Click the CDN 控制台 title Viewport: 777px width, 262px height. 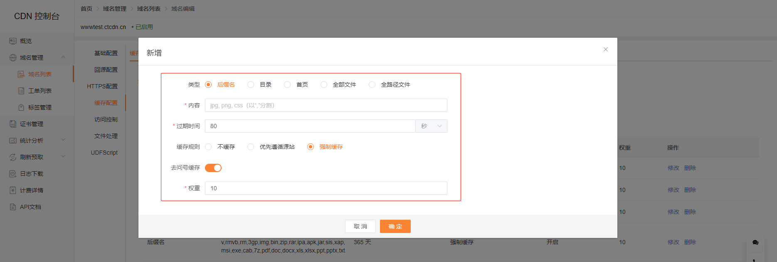pos(37,16)
